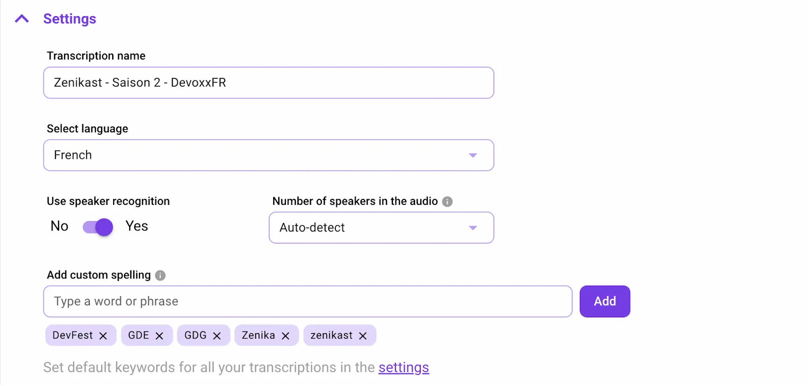Open the Select language dropdown

click(x=268, y=155)
